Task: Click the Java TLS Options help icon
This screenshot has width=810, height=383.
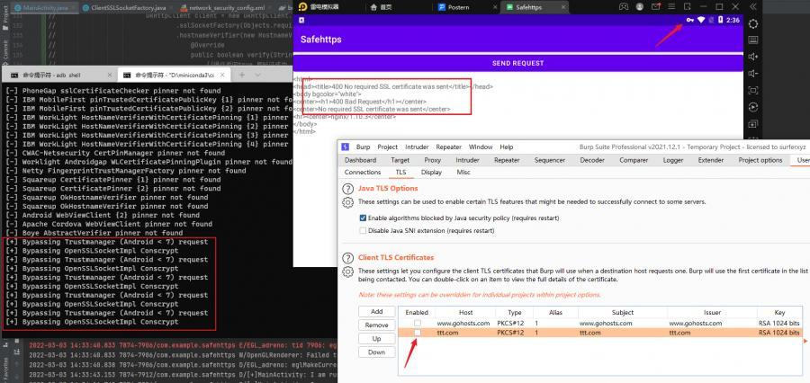Action: (x=347, y=188)
